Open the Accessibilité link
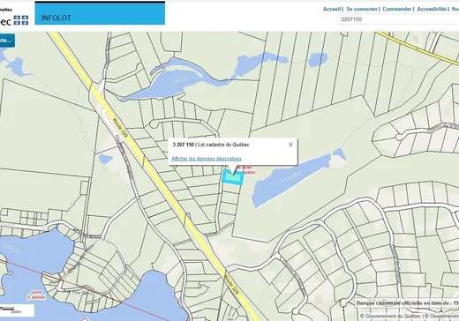The height and width of the screenshot is (321, 459). pos(432,9)
